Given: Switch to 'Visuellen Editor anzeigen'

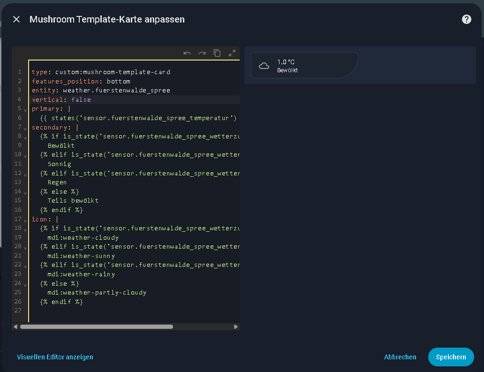Looking at the screenshot, I should pyautogui.click(x=55, y=357).
